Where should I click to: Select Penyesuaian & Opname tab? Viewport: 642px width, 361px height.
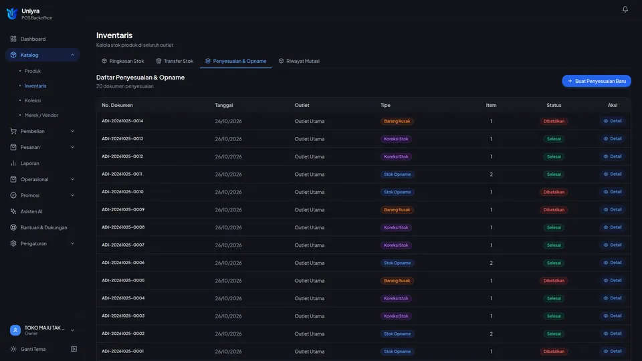click(236, 61)
